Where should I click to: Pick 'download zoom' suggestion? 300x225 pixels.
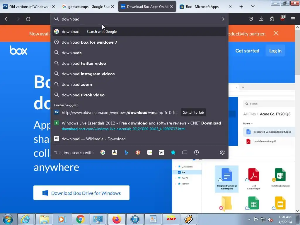(139, 84)
